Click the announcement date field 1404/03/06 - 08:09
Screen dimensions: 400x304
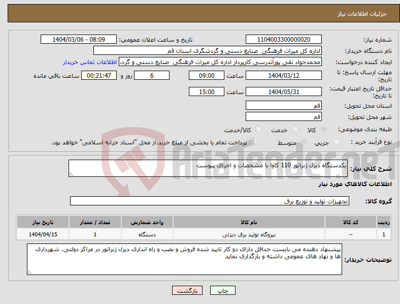tap(79, 39)
